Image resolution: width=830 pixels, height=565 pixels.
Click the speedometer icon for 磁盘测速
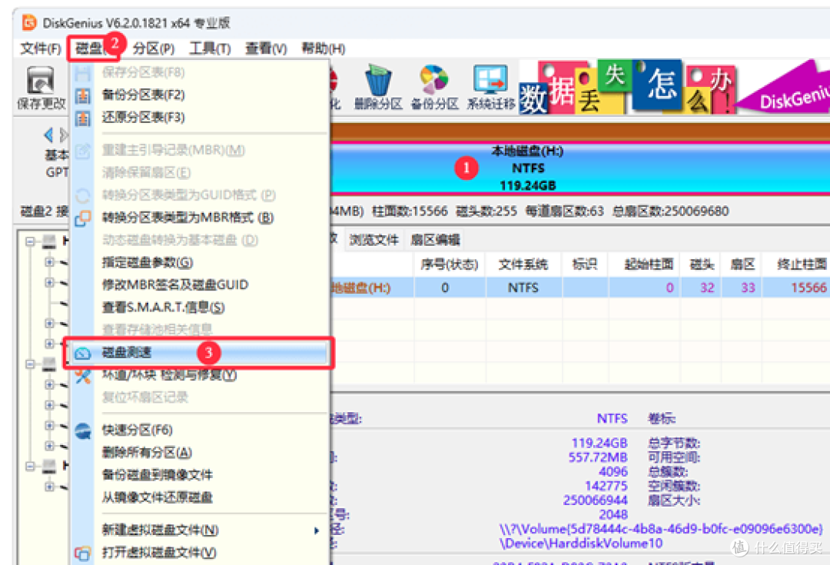click(x=82, y=353)
